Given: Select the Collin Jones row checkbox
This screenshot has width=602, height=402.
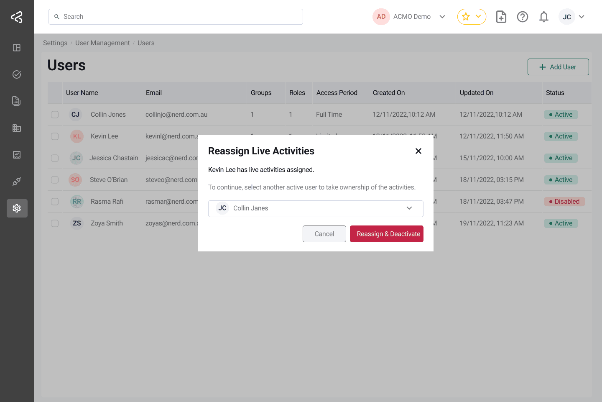Looking at the screenshot, I should pos(55,115).
